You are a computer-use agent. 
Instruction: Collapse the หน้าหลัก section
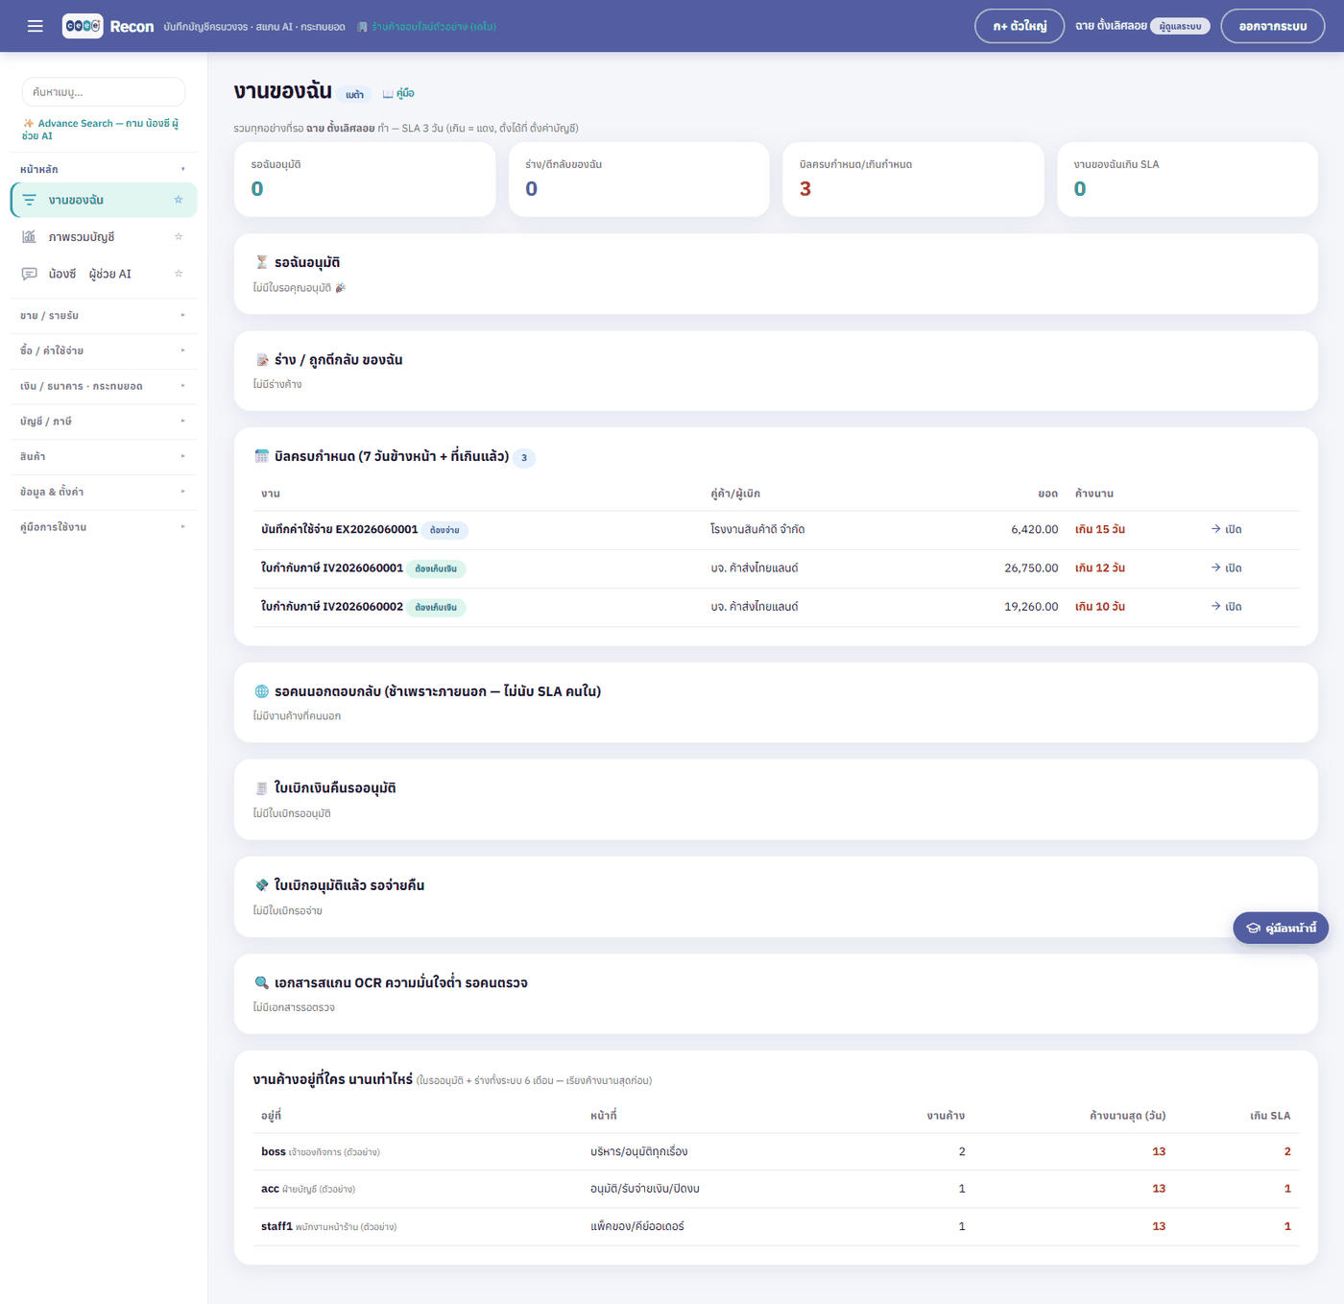click(103, 169)
